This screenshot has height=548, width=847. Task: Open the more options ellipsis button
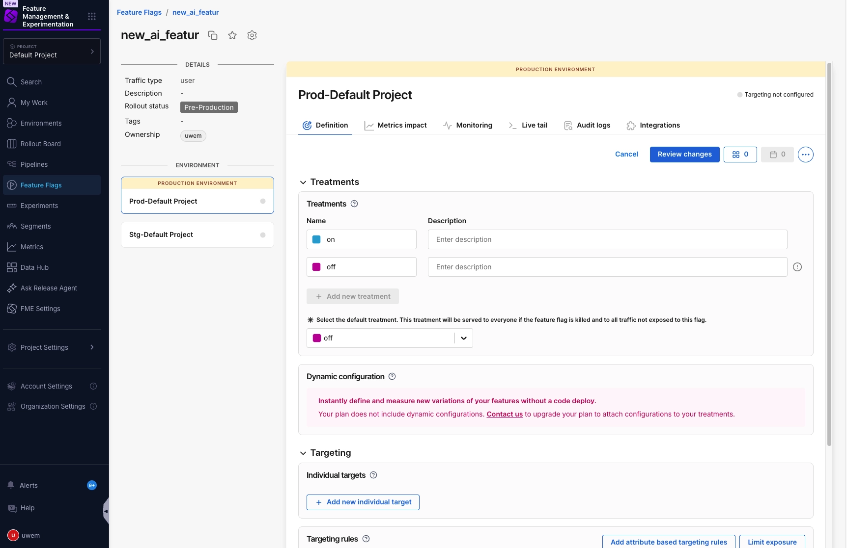coord(806,155)
